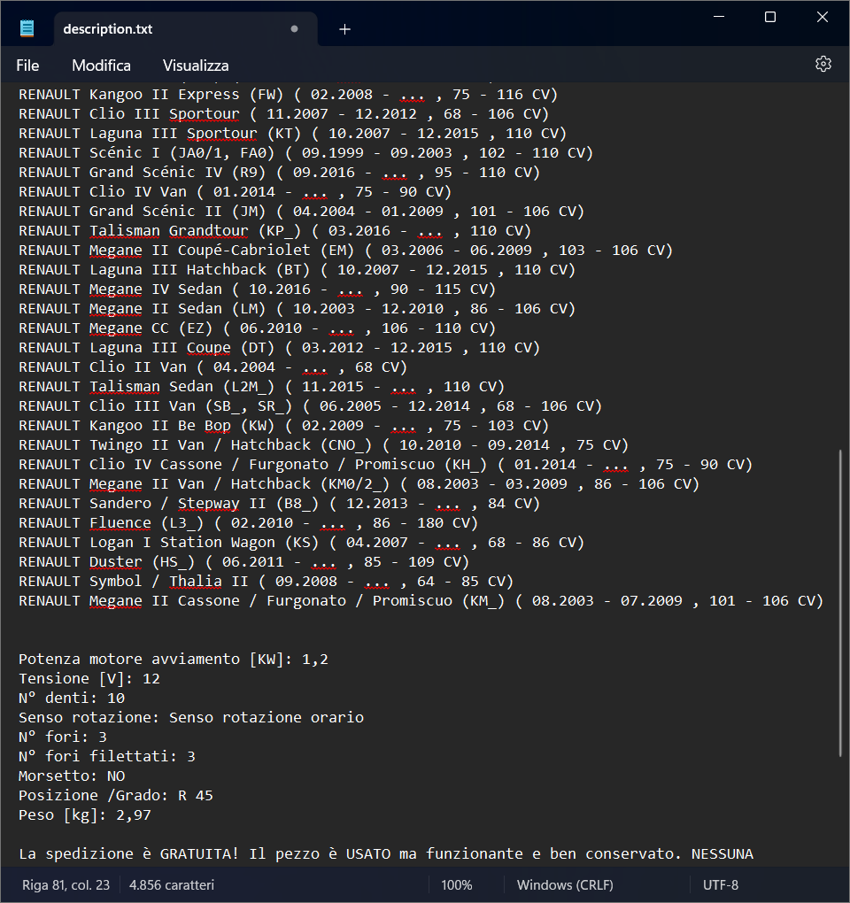The width and height of the screenshot is (850, 903).
Task: Click the line RENAULT Clio III Van (SB_, SR_)
Action: (311, 406)
